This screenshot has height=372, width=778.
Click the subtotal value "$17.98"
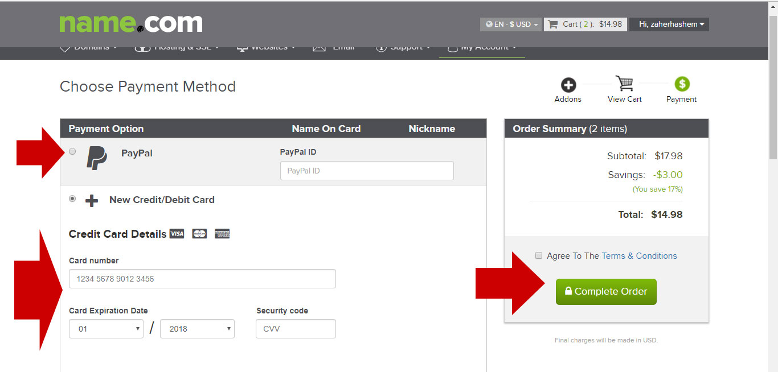[x=669, y=156]
